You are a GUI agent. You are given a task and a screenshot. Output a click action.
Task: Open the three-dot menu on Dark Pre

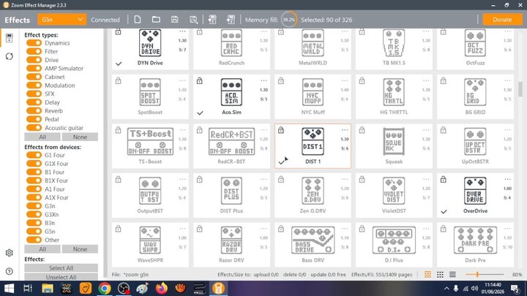pos(507,229)
